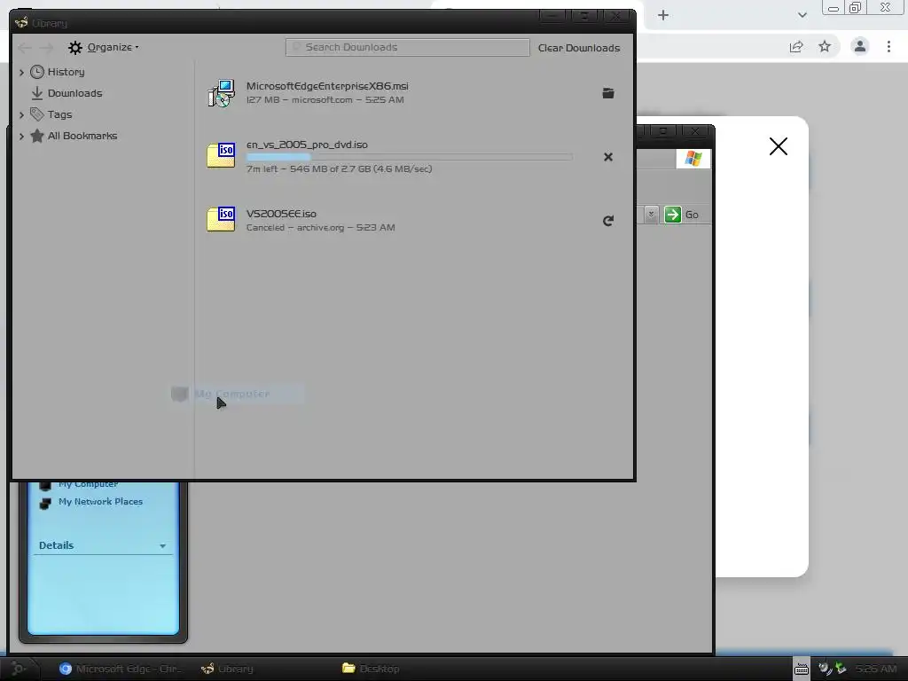
Task: Open the browser three-dot menu
Action: (888, 46)
